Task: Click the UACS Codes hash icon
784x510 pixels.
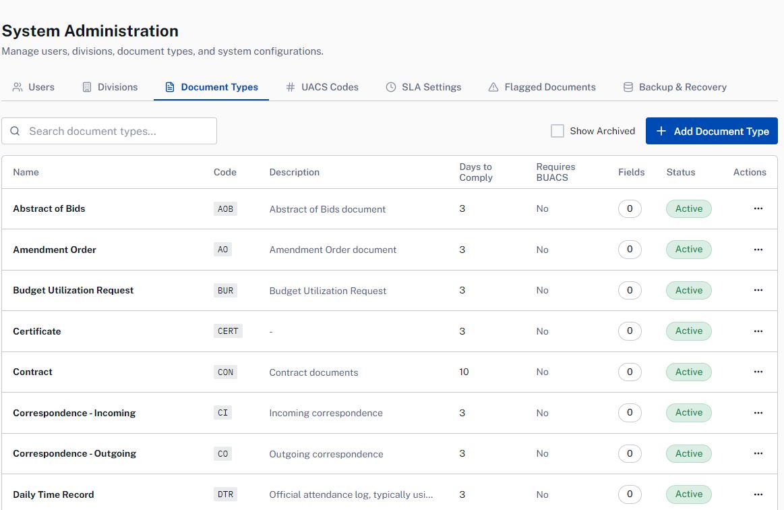Action: [291, 87]
